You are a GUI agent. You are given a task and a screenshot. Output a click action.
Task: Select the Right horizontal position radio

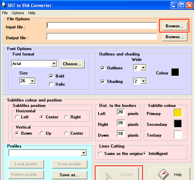click(66, 117)
